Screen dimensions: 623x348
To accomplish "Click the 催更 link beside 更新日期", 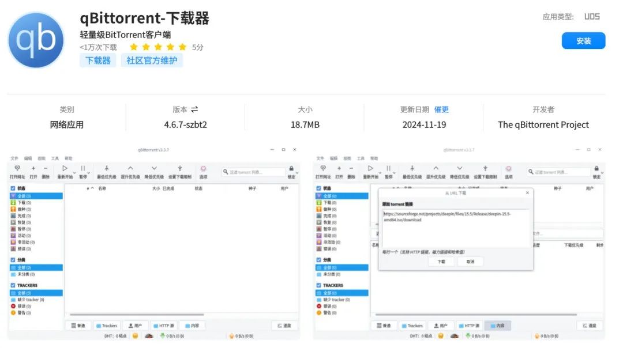I will click(441, 109).
